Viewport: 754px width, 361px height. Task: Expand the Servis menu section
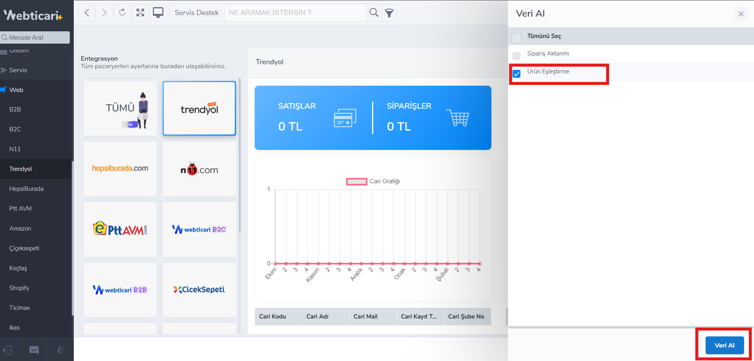pyautogui.click(x=18, y=70)
